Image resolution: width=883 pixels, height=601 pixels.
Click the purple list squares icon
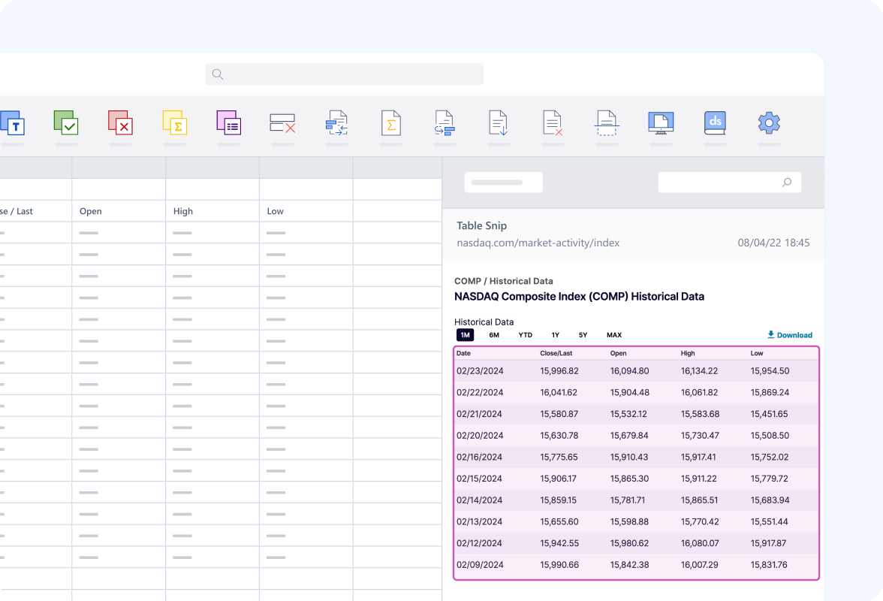click(229, 122)
